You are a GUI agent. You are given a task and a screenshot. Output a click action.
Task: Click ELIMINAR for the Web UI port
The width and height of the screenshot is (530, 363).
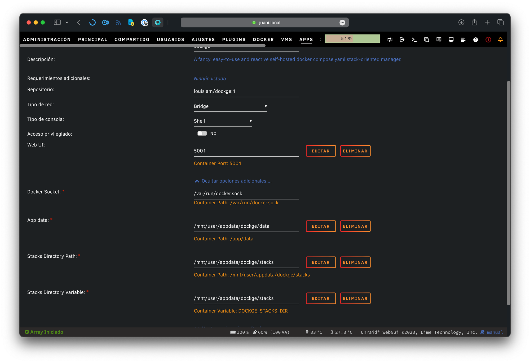pyautogui.click(x=355, y=151)
